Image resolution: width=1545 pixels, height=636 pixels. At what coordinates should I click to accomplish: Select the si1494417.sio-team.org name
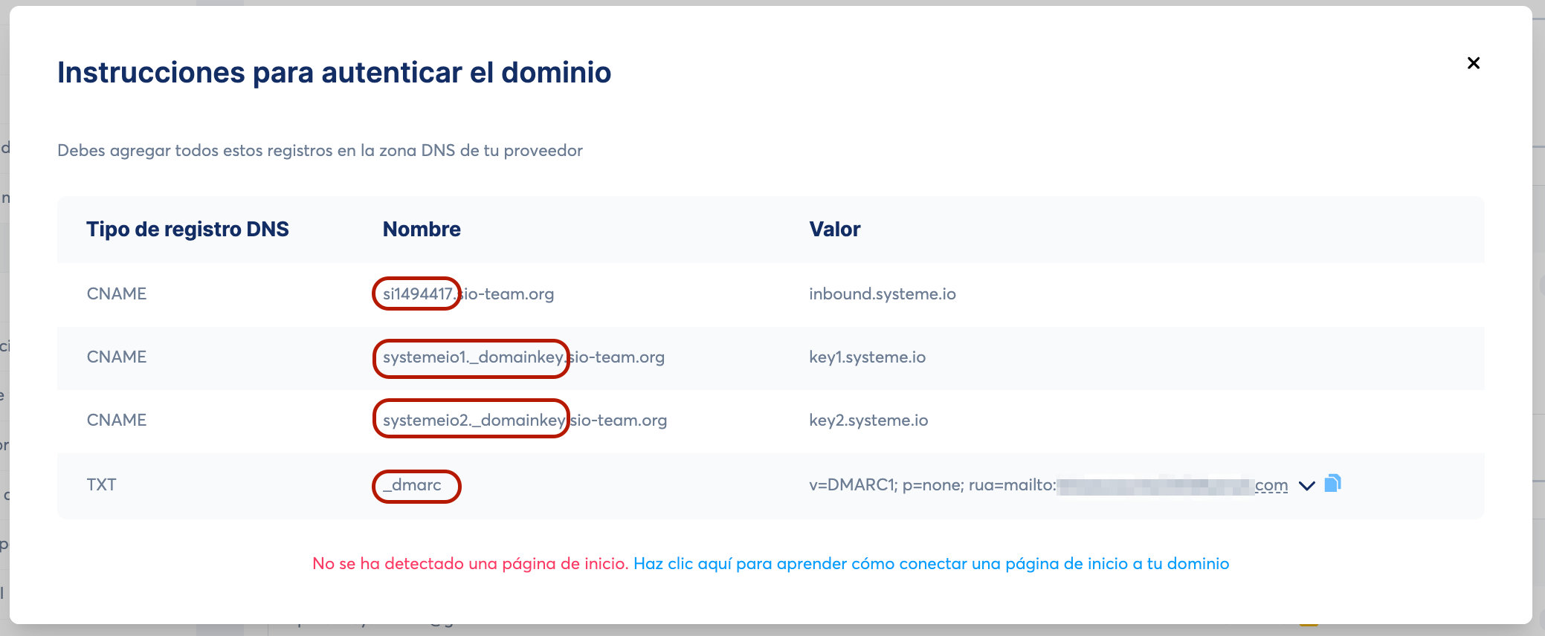468,294
